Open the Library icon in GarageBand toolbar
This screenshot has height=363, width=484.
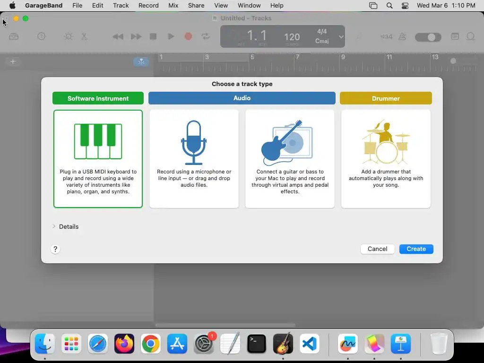click(x=14, y=36)
